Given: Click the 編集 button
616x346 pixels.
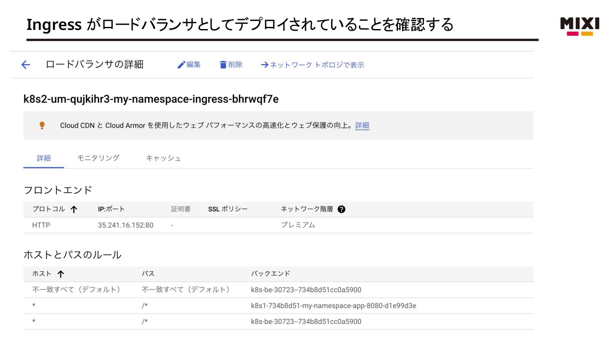Looking at the screenshot, I should pyautogui.click(x=189, y=65).
